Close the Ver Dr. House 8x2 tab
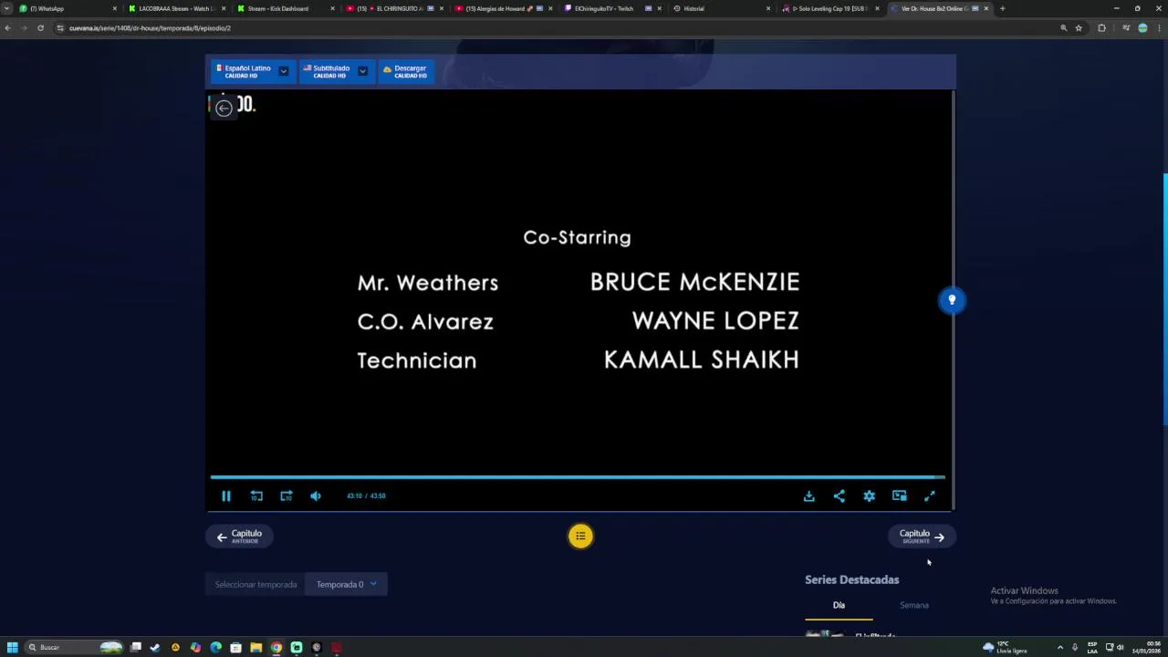This screenshot has height=657, width=1168. point(985,8)
